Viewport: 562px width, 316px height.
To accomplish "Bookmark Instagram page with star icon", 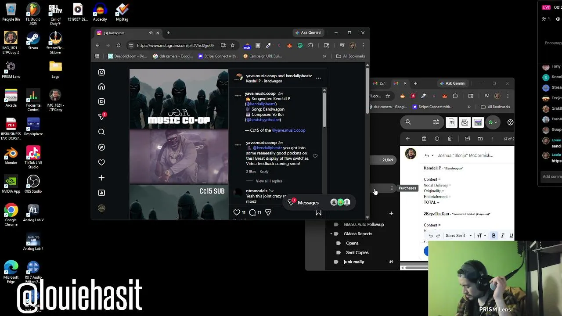I will [x=233, y=45].
